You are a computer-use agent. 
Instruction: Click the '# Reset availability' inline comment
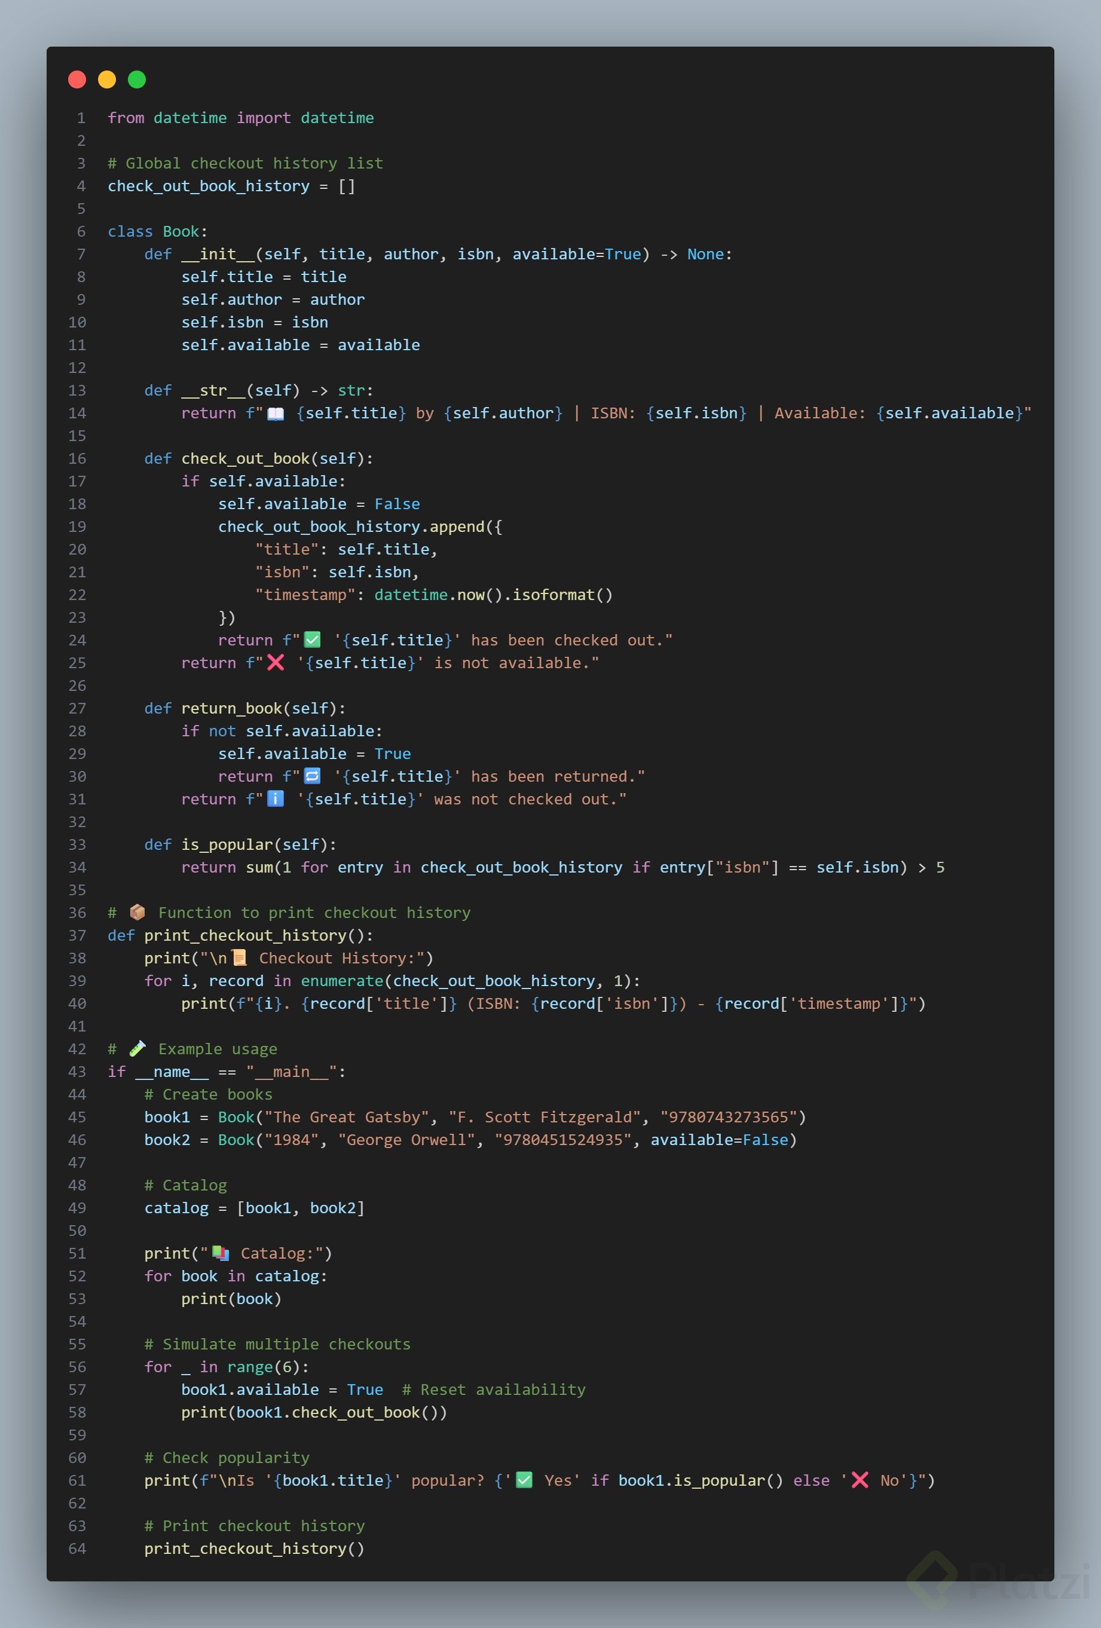494,1389
